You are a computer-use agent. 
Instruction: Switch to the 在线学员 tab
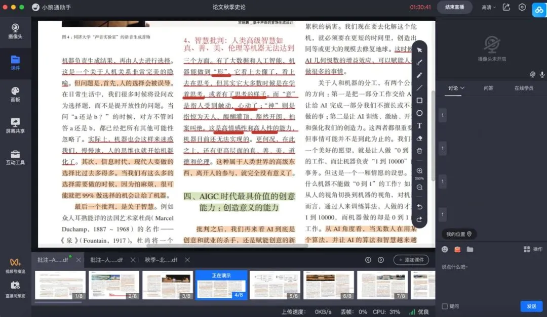point(524,88)
